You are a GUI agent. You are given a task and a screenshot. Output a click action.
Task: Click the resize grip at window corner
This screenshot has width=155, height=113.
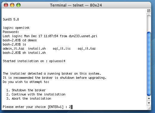coord(149,108)
